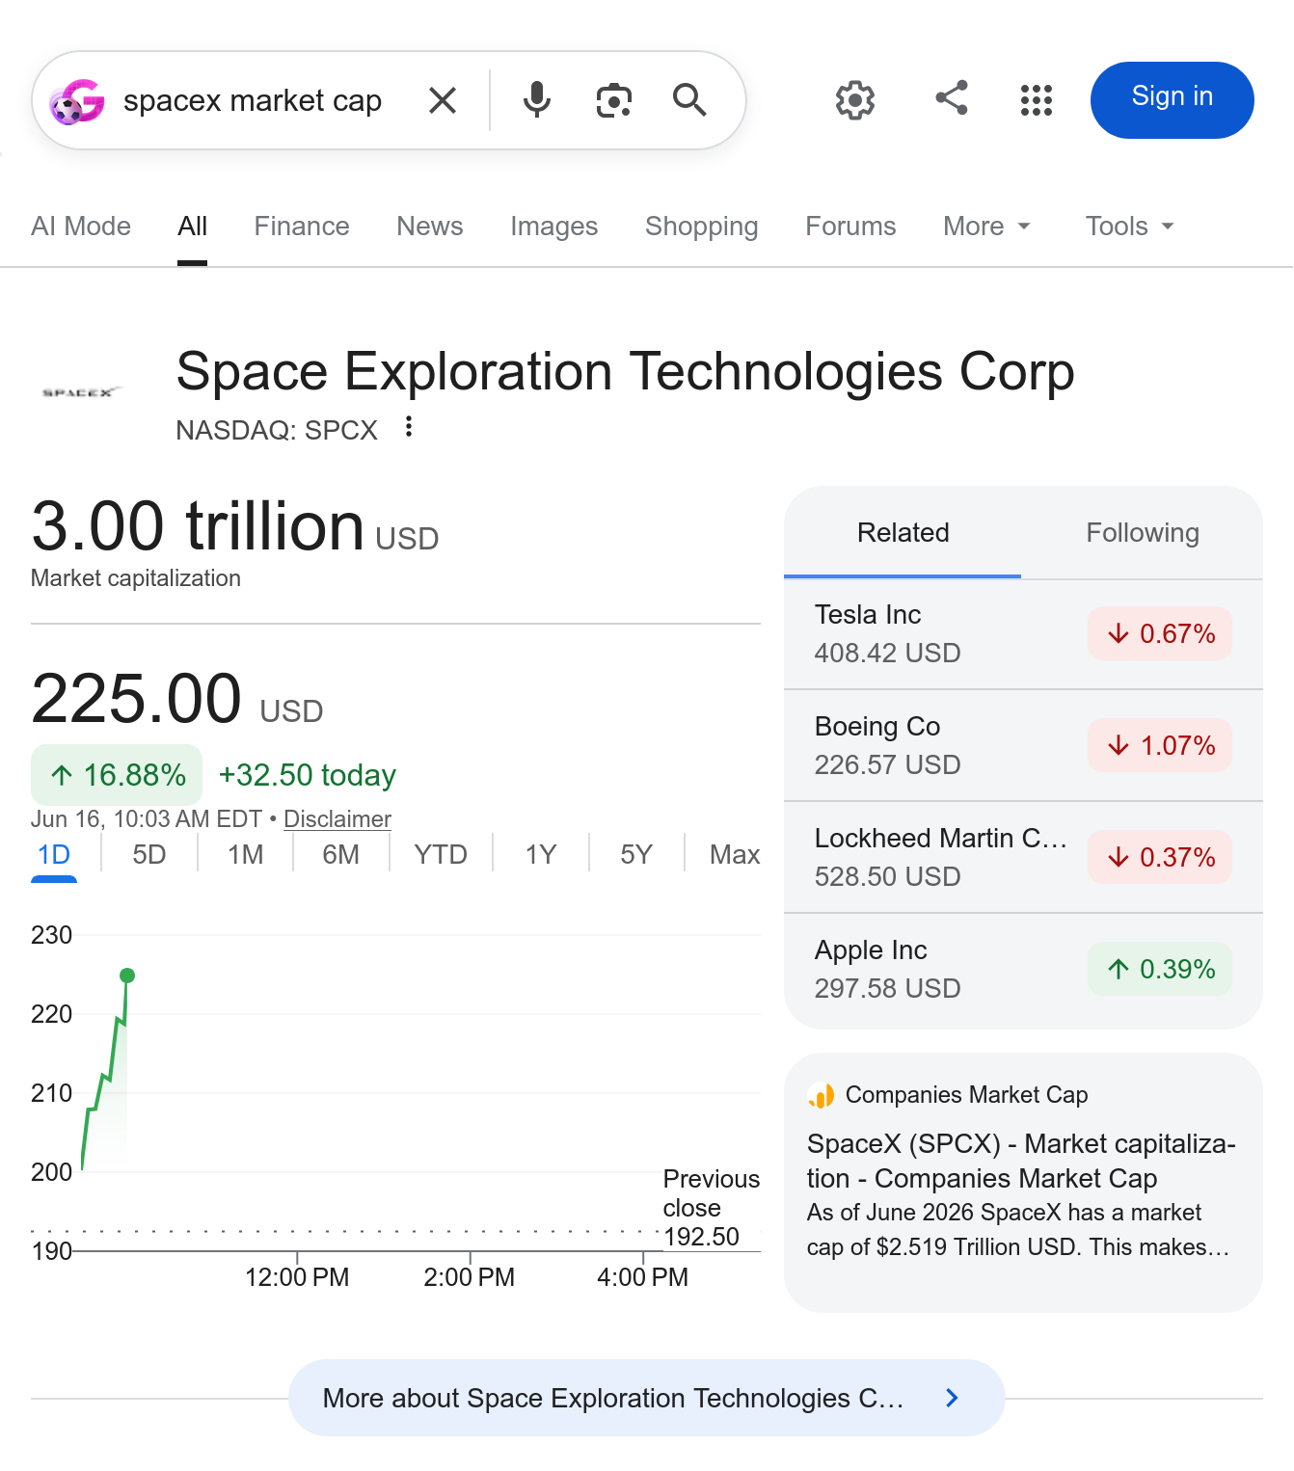Click the Google logo in search box
Image resolution: width=1294 pixels, height=1471 pixels.
76,101
